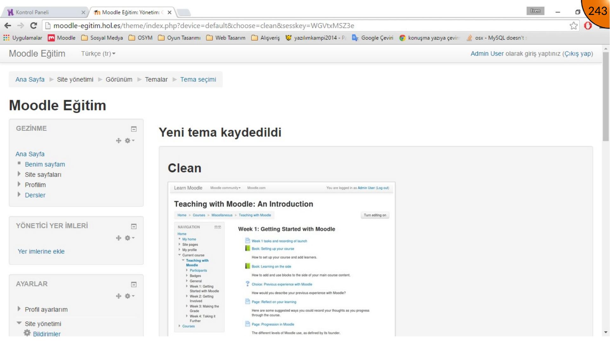Image resolution: width=610 pixels, height=343 pixels.
Task: Click the scrollbar down arrow
Action: pyautogui.click(x=606, y=332)
